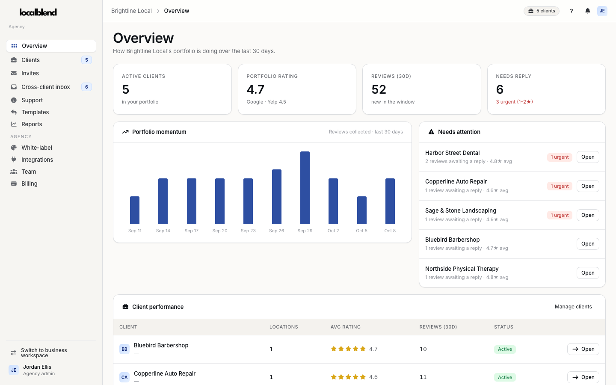This screenshot has width=616, height=385.
Task: Click the Sep 29 bar in chart
Action: pos(305,188)
